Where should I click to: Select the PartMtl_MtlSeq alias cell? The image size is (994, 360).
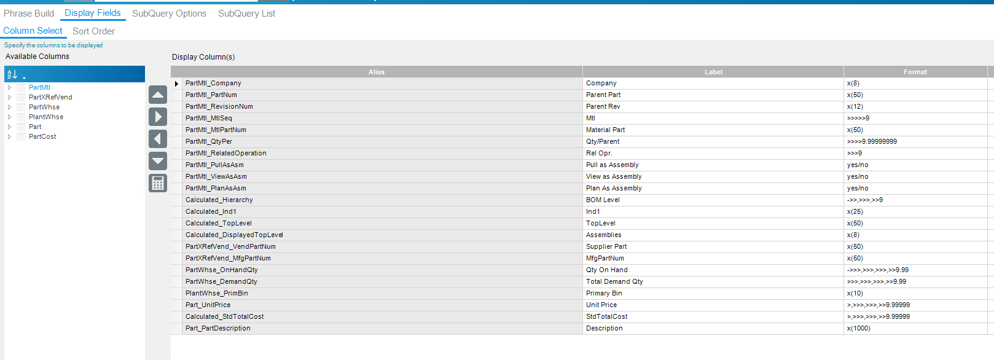[382, 119]
